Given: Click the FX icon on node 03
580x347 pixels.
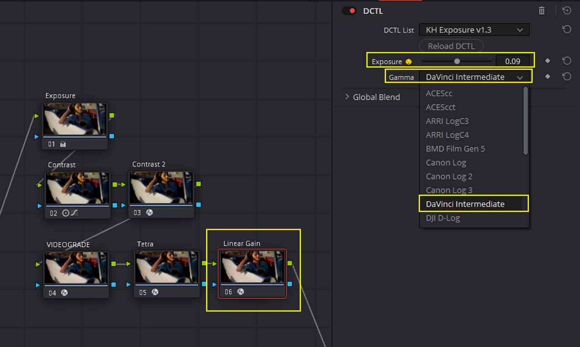Looking at the screenshot, I should pyautogui.click(x=150, y=212).
